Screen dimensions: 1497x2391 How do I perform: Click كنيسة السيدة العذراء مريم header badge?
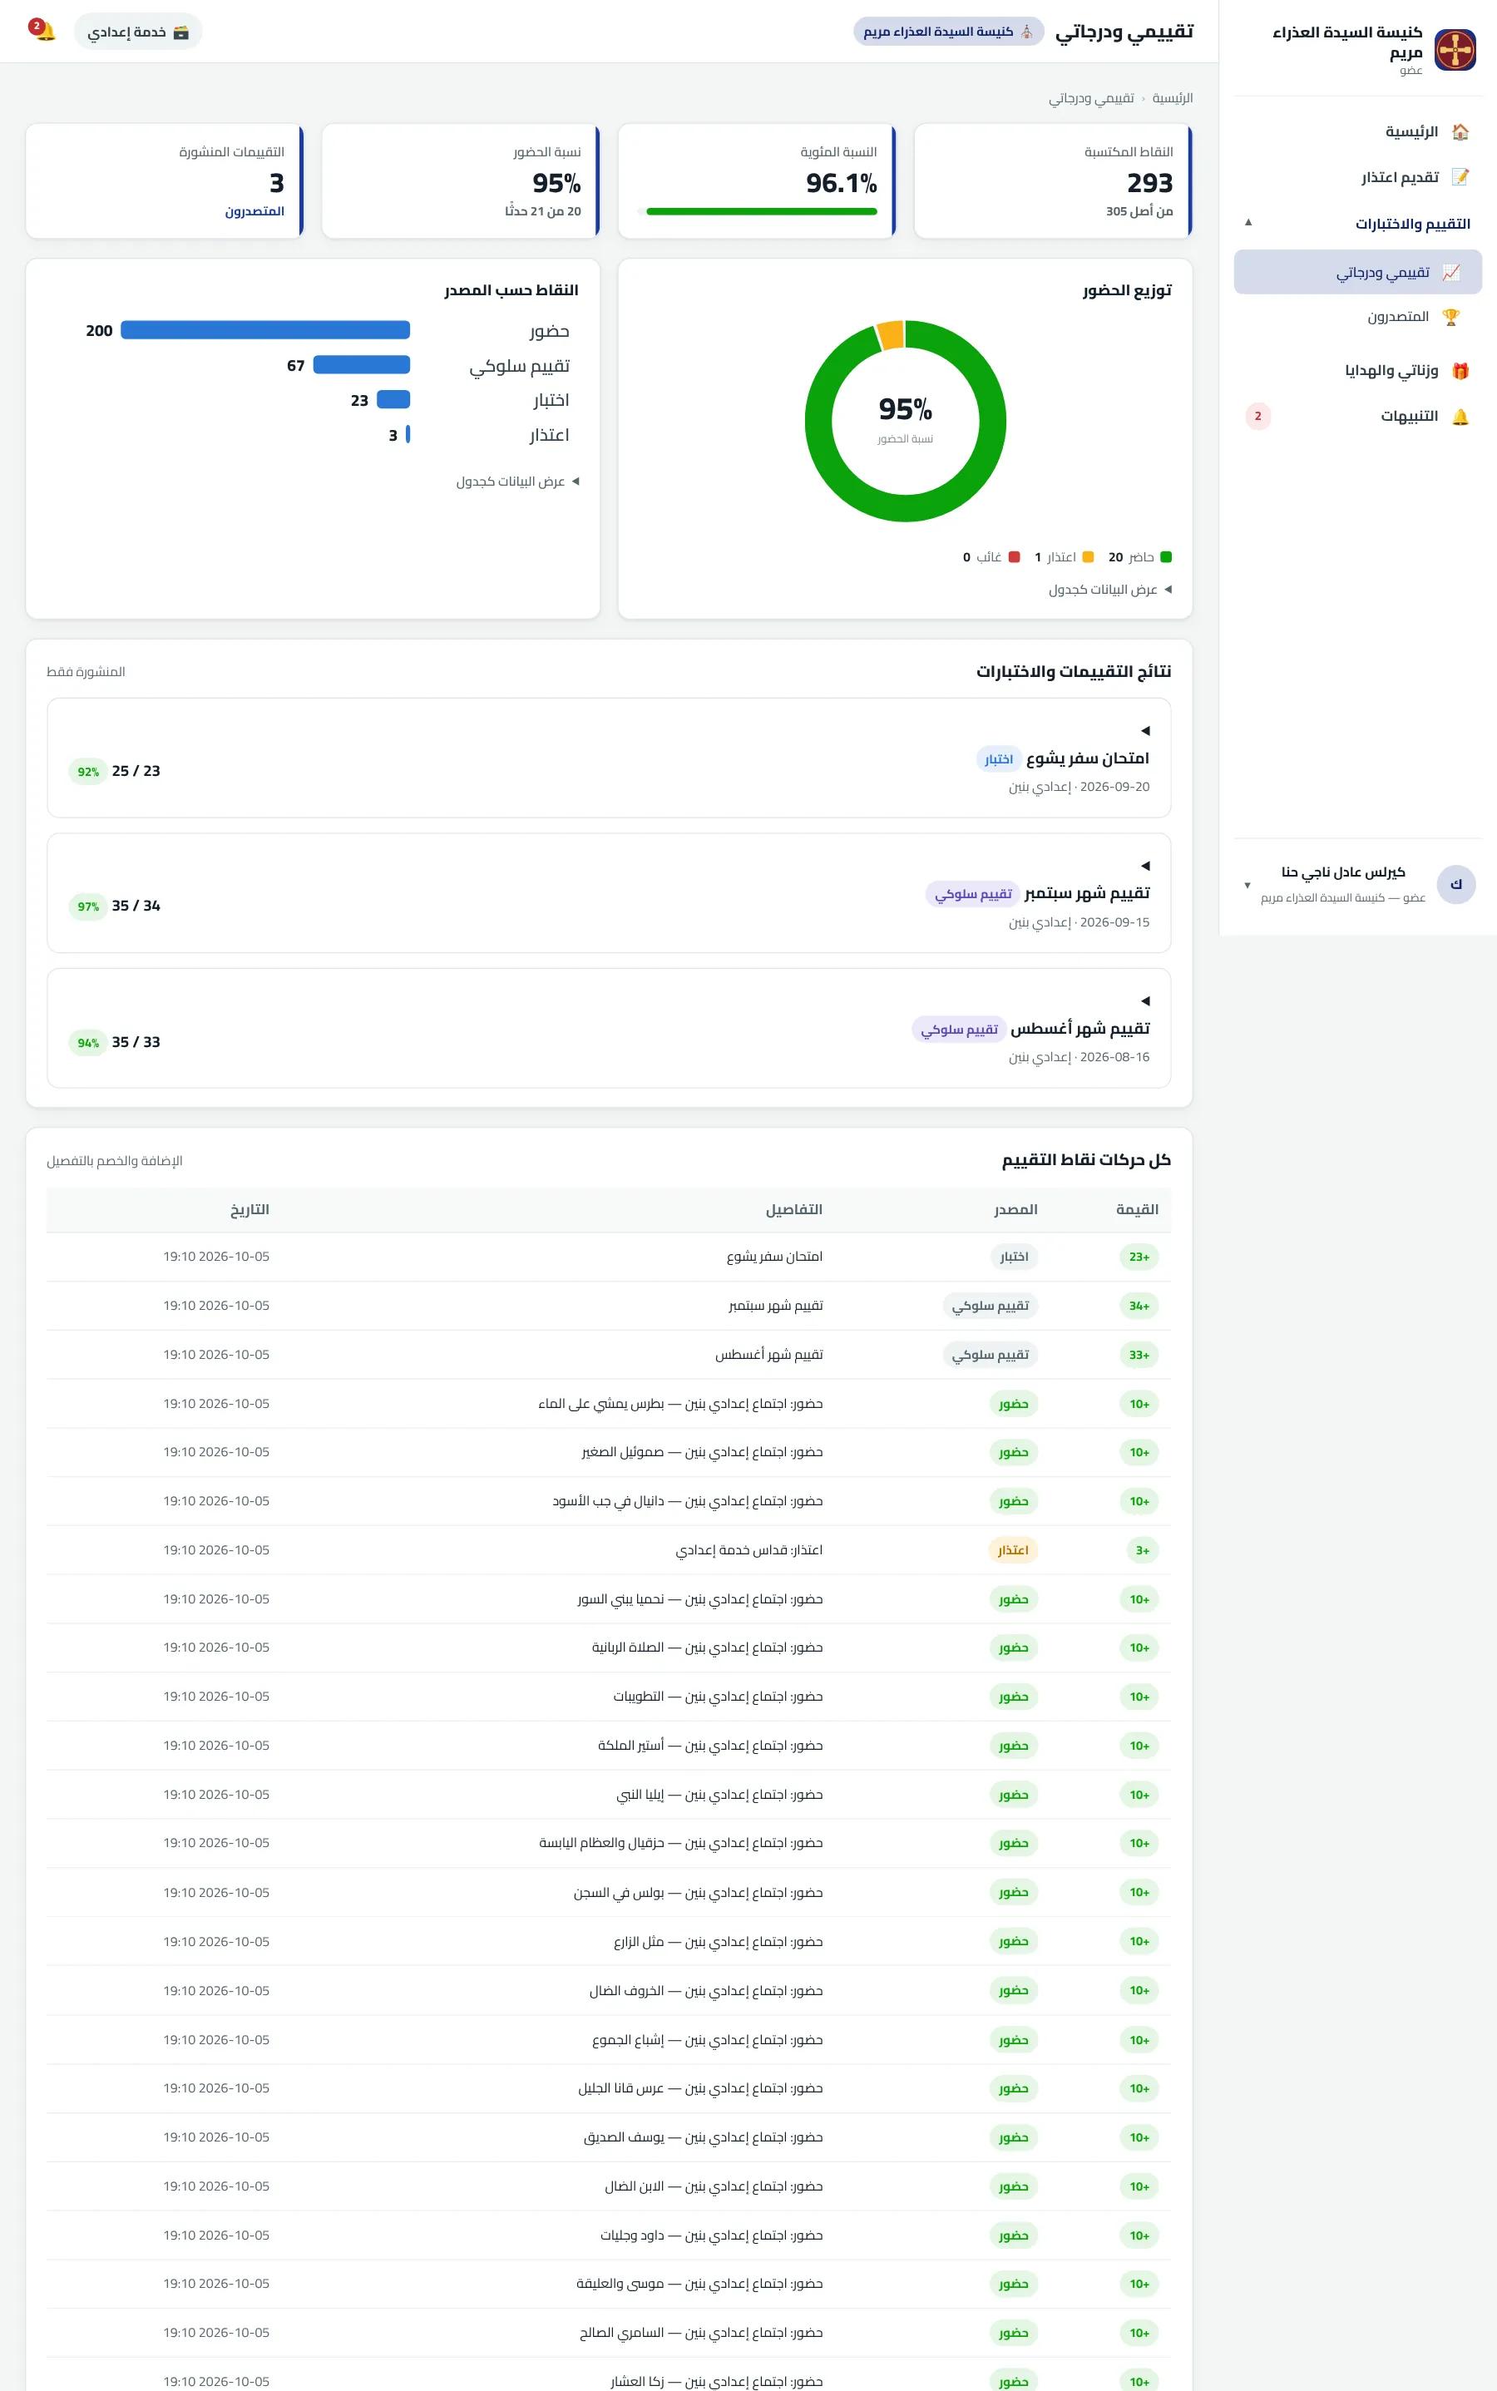coord(948,32)
